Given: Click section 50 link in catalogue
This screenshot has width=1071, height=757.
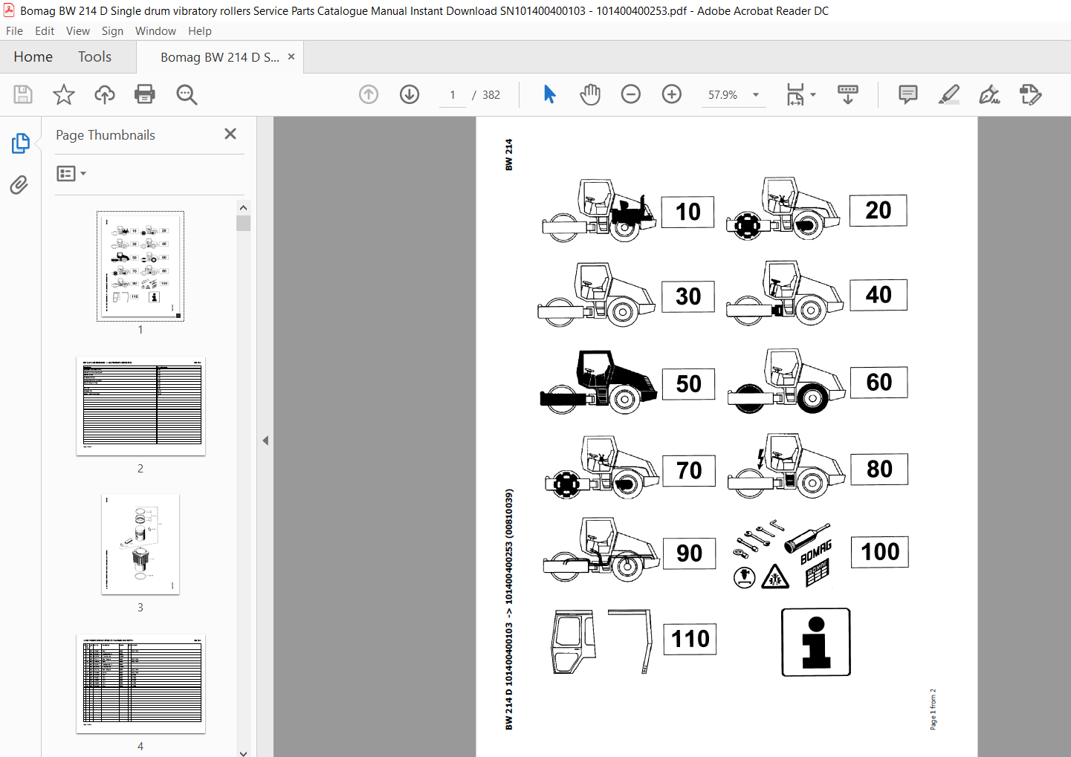Looking at the screenshot, I should pos(689,384).
